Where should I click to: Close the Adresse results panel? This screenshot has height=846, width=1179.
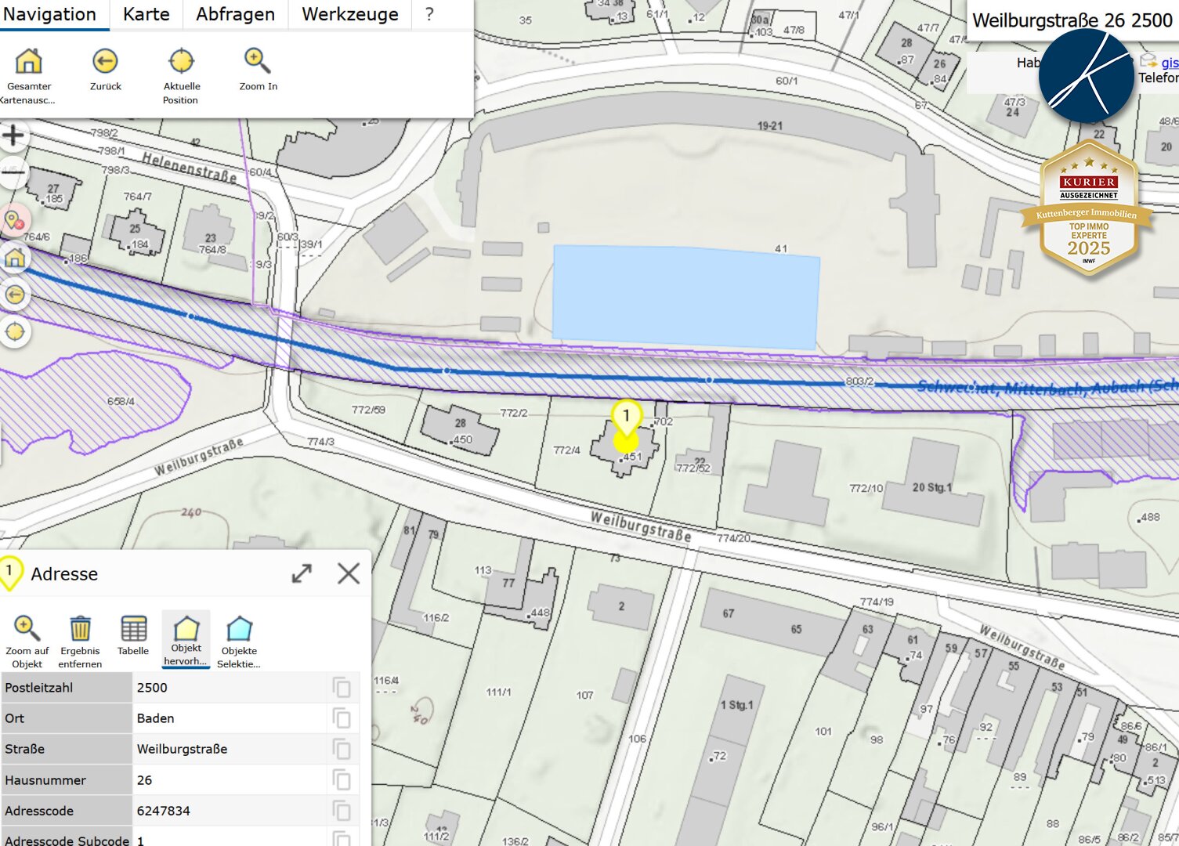pos(349,573)
